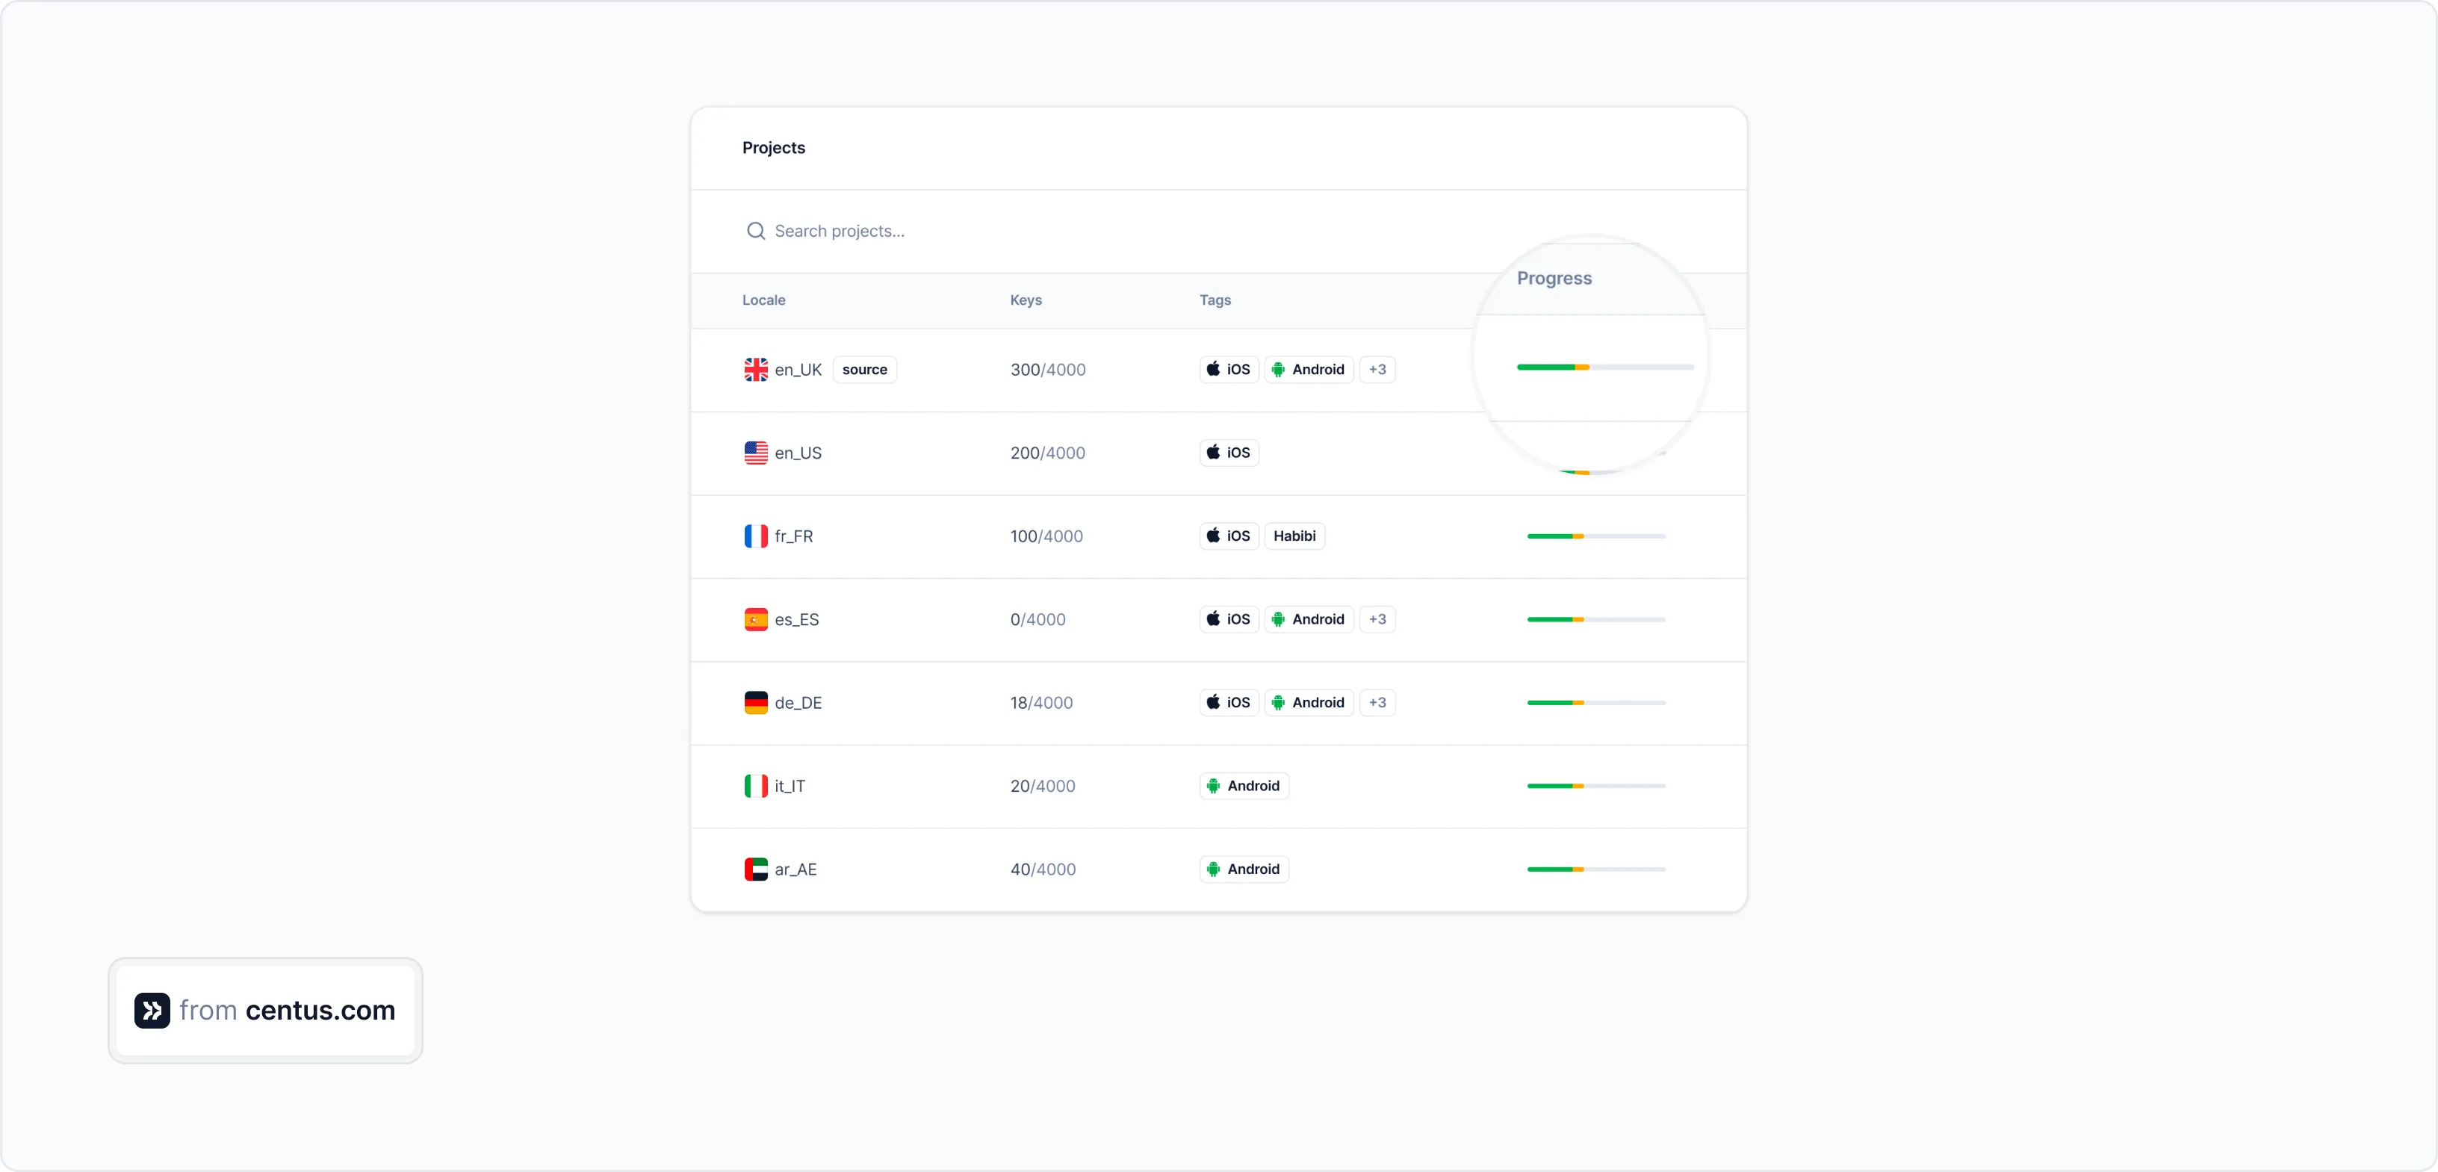Click the UK flag next to en_UK
The height and width of the screenshot is (1172, 2438).
[756, 369]
